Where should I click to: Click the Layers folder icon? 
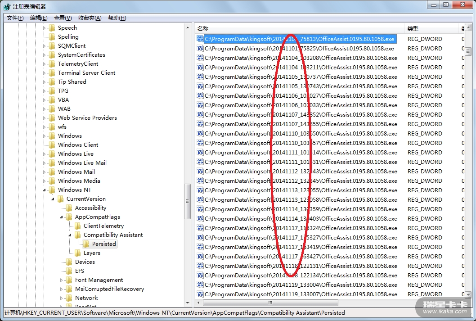point(78,253)
